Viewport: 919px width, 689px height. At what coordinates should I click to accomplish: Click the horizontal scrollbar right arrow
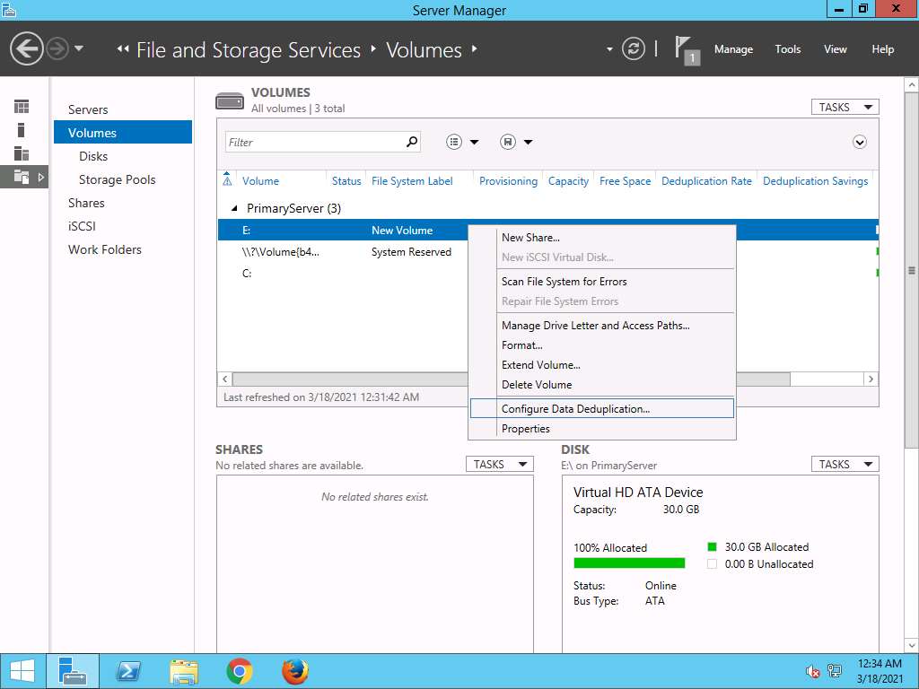pyautogui.click(x=871, y=379)
